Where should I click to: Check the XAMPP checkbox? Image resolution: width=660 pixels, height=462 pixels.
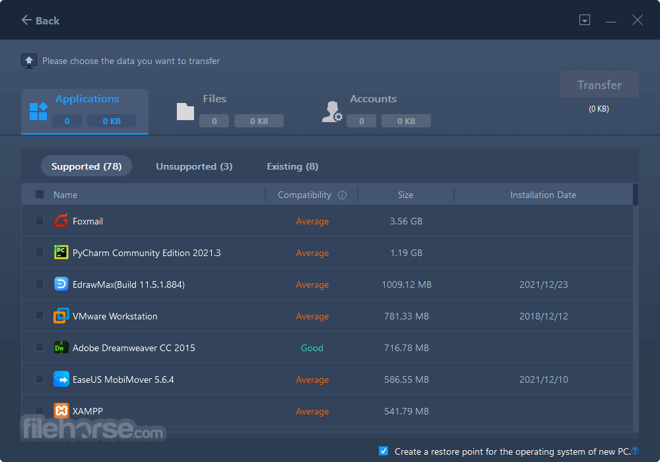click(40, 411)
